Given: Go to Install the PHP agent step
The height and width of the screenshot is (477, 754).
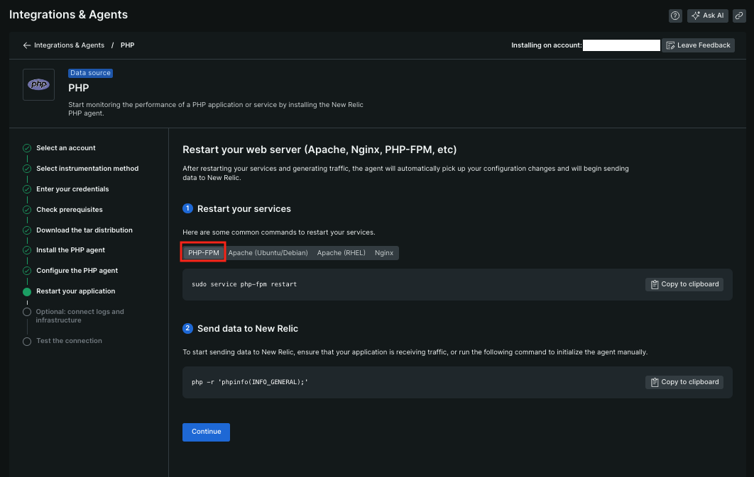Looking at the screenshot, I should point(71,250).
